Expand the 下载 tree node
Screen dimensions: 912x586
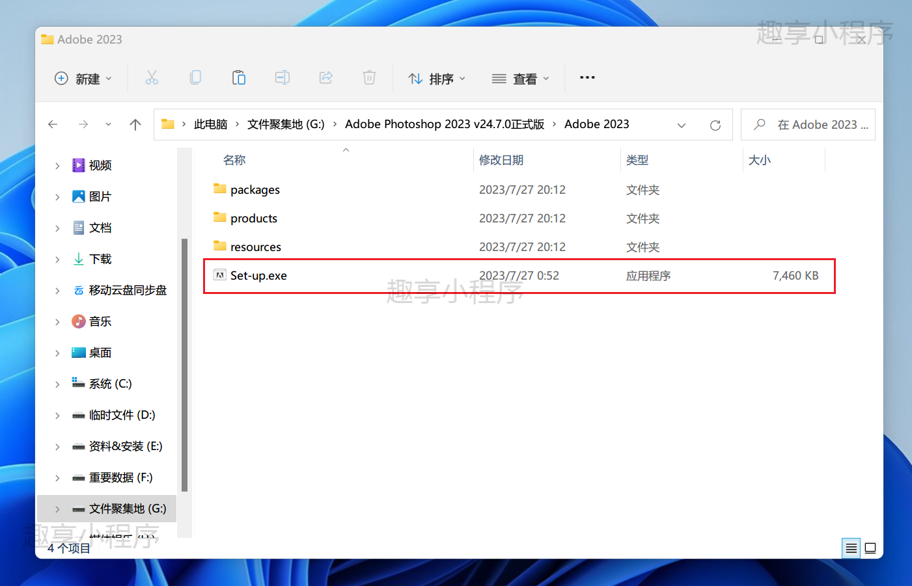(x=57, y=260)
